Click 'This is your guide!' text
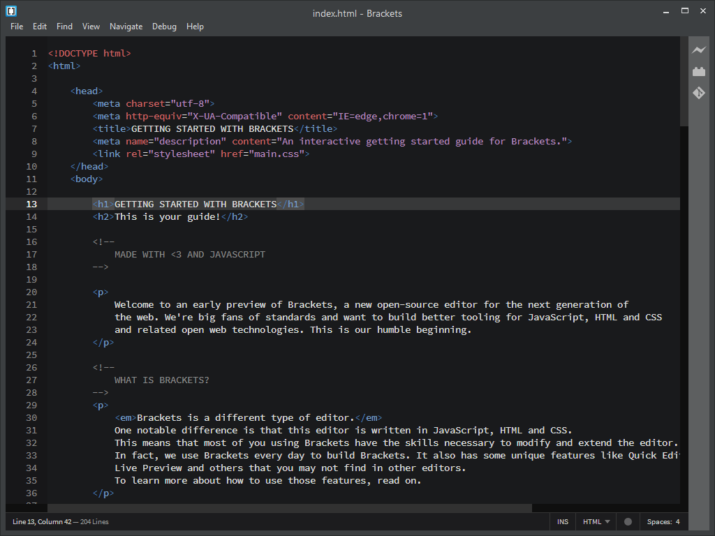Viewport: 715px width, 536px height. [x=168, y=217]
